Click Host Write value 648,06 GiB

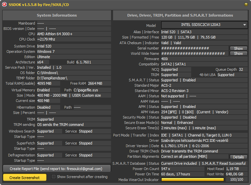[x=234, y=174]
